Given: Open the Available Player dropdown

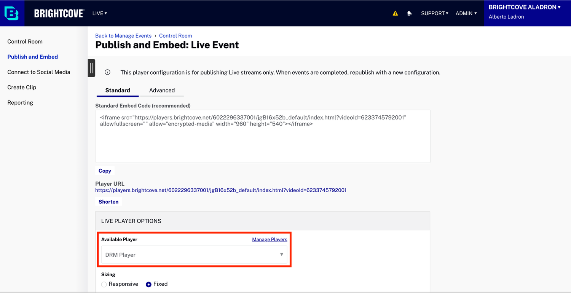Looking at the screenshot, I should click(x=194, y=255).
